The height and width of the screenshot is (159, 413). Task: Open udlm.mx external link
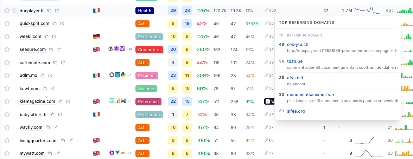50,75
